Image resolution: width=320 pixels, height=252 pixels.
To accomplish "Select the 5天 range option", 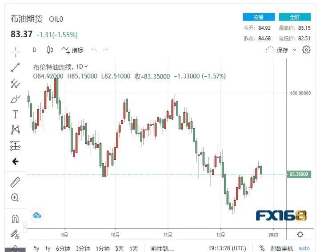I will click(x=120, y=248).
